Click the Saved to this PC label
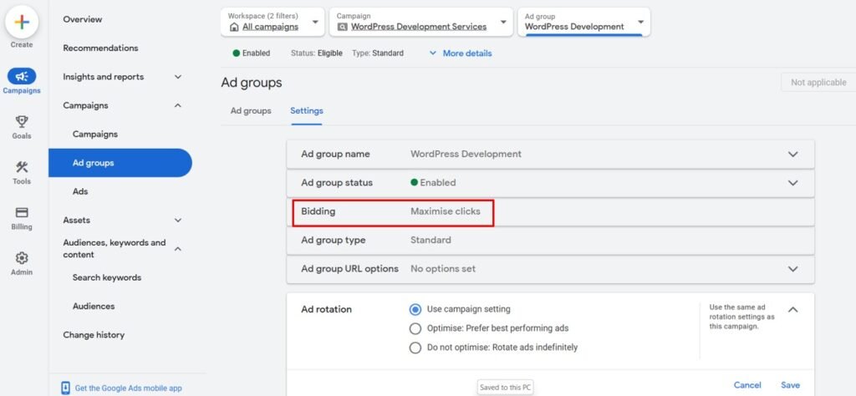 (505, 388)
